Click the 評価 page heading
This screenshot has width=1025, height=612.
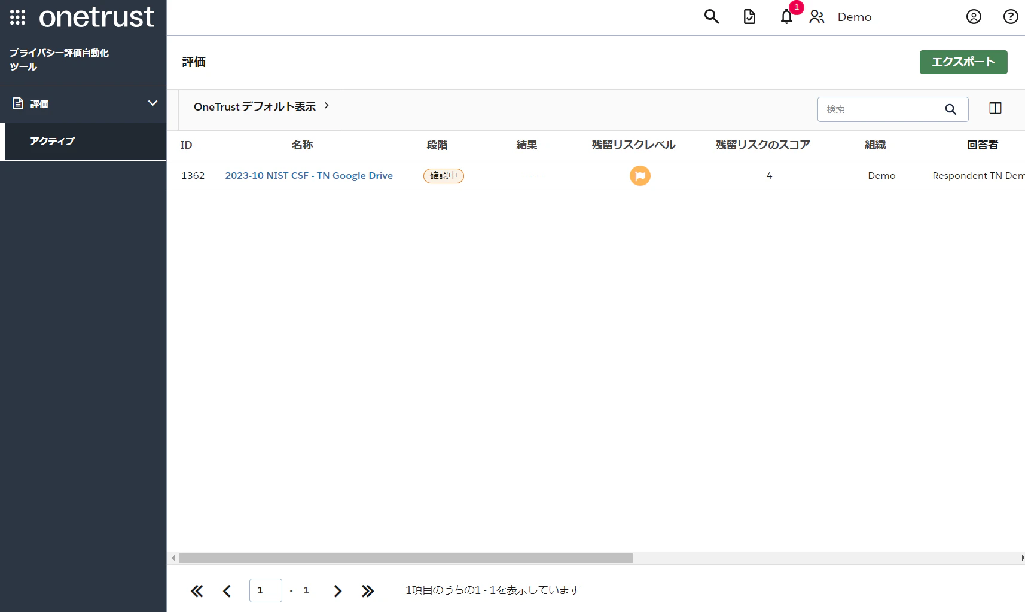(194, 62)
